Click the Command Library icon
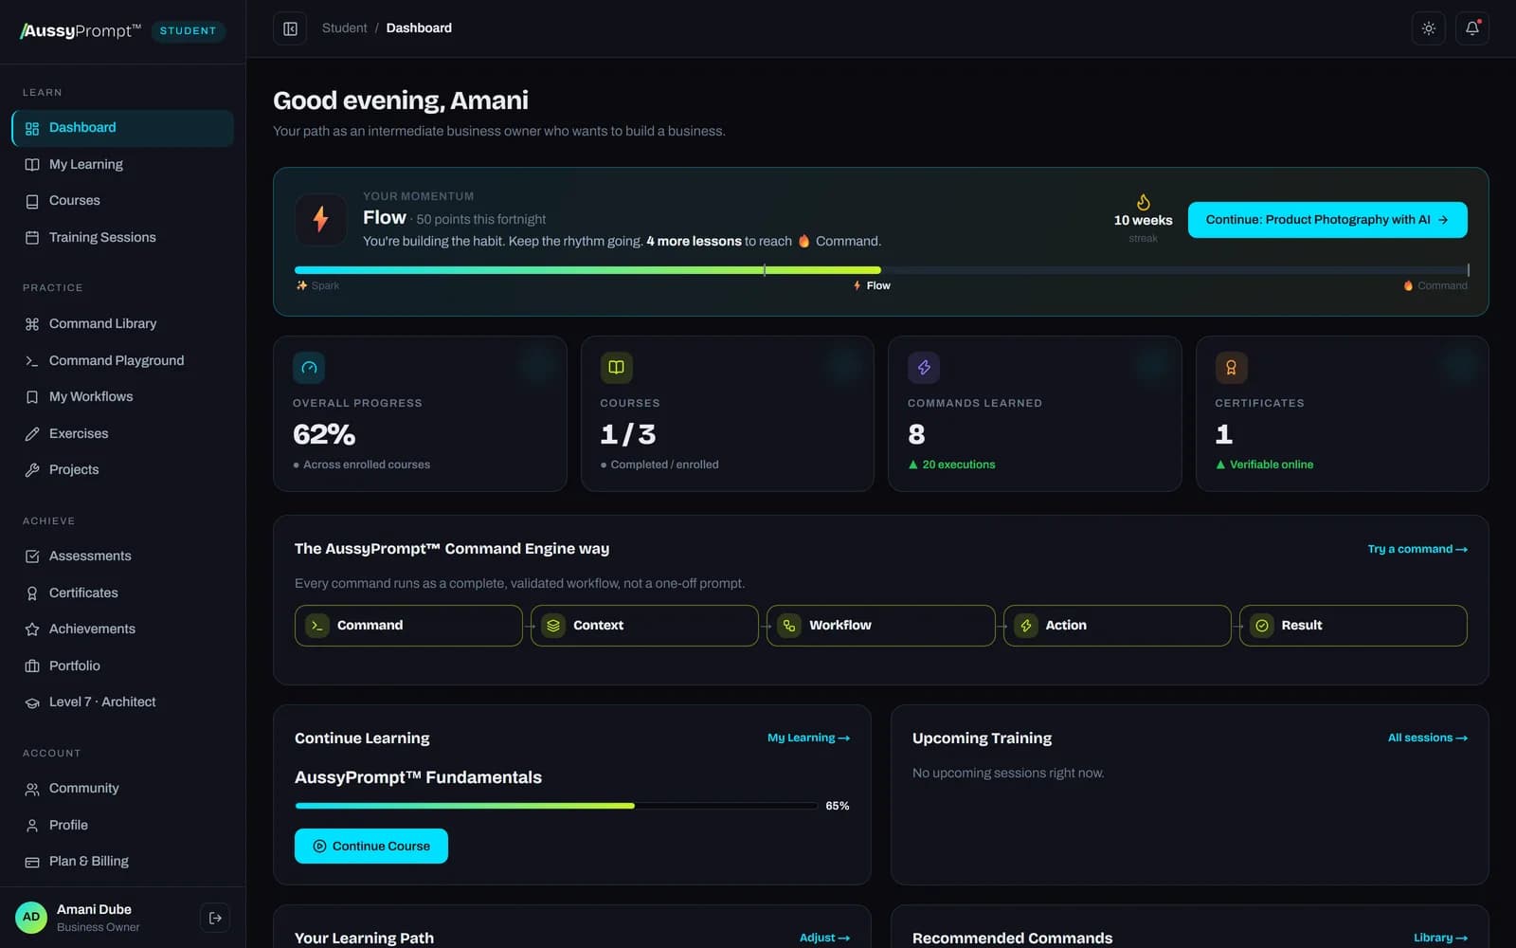The height and width of the screenshot is (948, 1516). click(32, 324)
